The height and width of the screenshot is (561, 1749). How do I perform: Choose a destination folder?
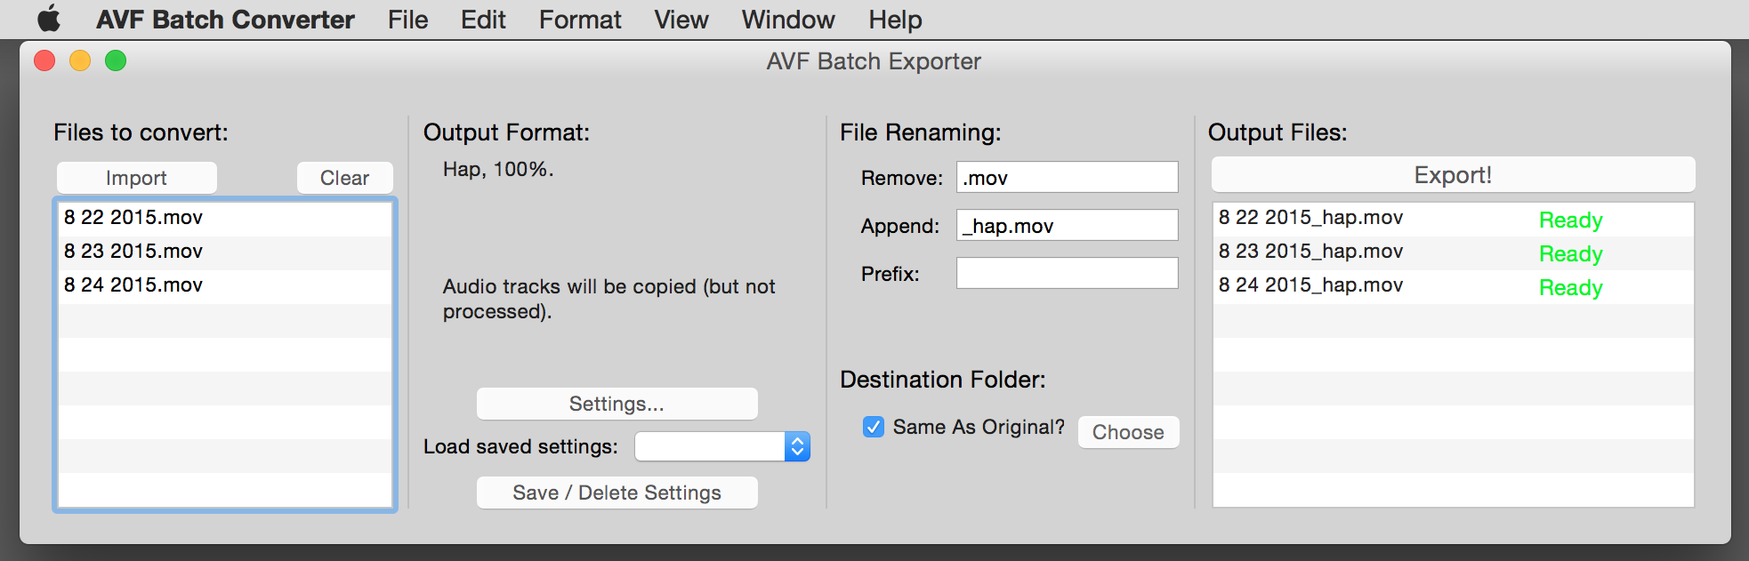(x=1128, y=432)
